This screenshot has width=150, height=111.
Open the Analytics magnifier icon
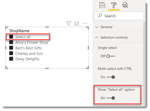coord(125,5)
